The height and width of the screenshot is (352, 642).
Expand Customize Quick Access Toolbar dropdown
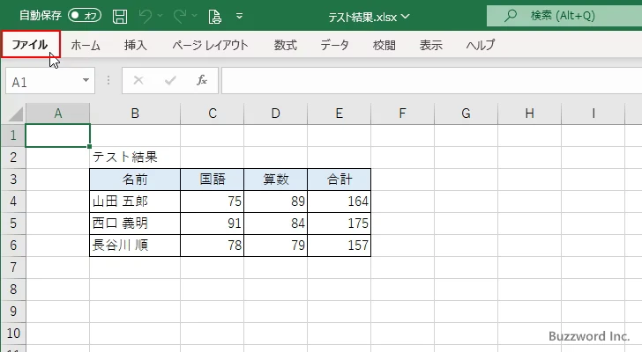coord(240,16)
